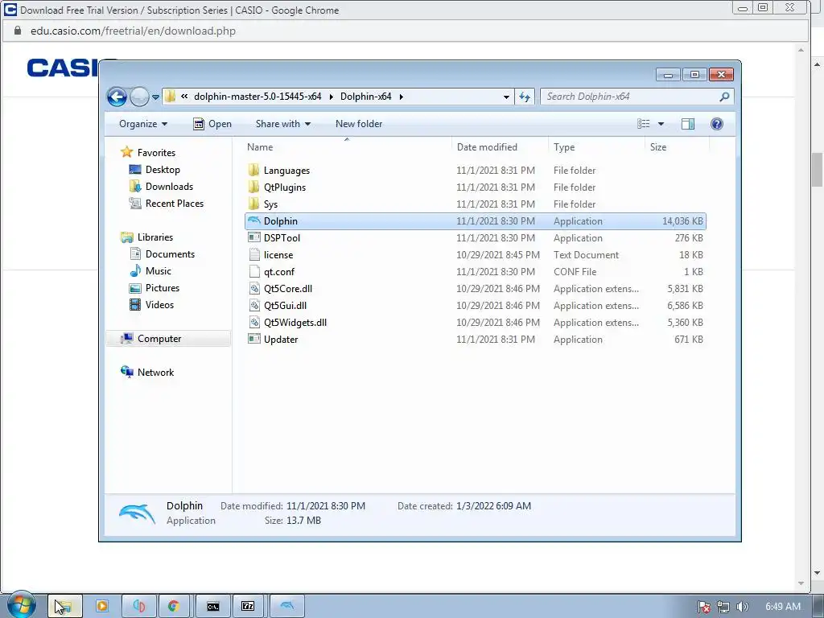Open the recent pages dropdown arrow
The width and height of the screenshot is (824, 618).
(155, 97)
